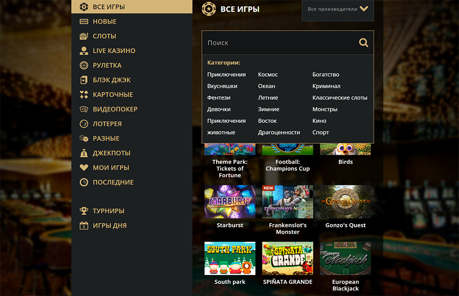Select the ЛОТЕРЕЯ ticket icon

[83, 123]
